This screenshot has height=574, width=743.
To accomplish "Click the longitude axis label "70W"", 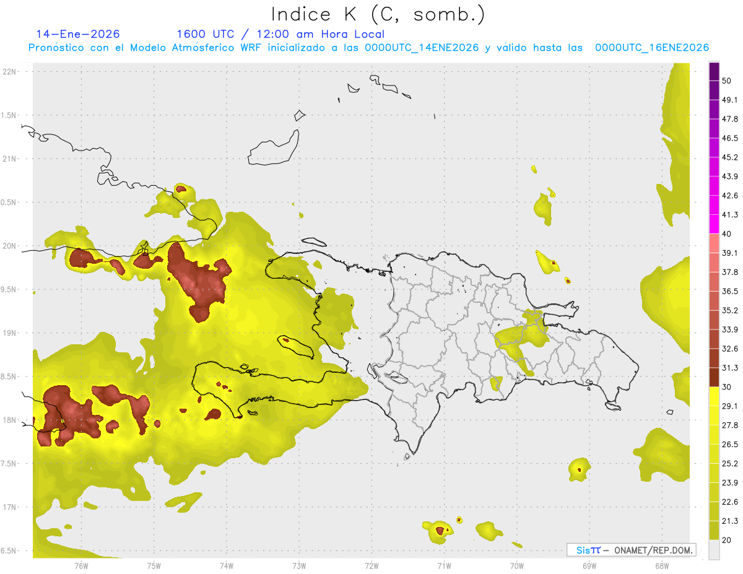I will [x=517, y=565].
